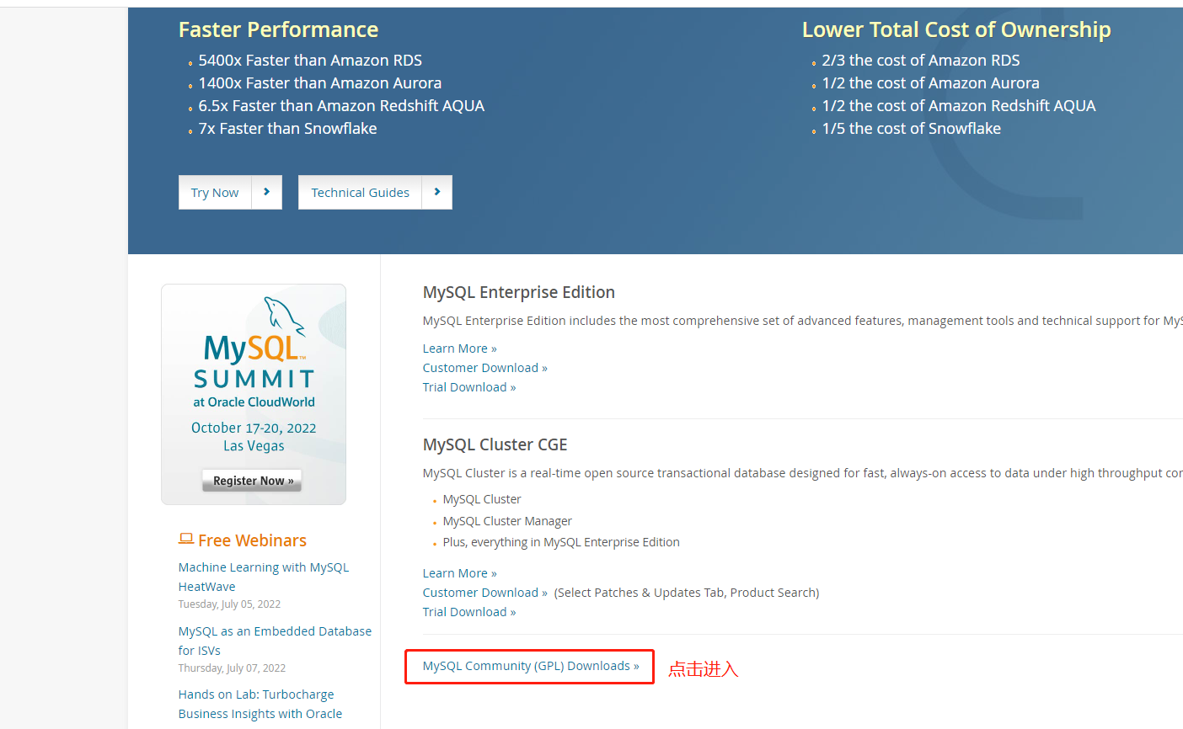Click the arrow icon beside Try Now
Screen dimensions: 1183x729
267,193
